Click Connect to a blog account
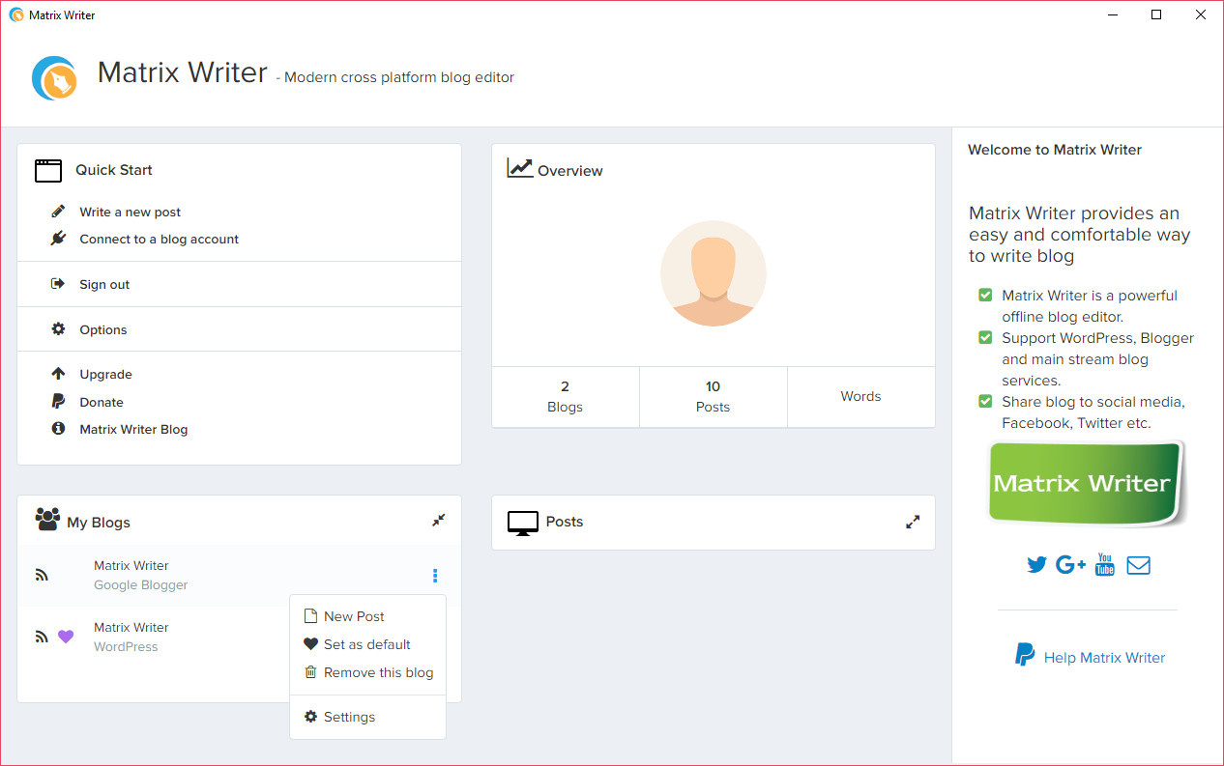The height and width of the screenshot is (766, 1224). (x=160, y=239)
